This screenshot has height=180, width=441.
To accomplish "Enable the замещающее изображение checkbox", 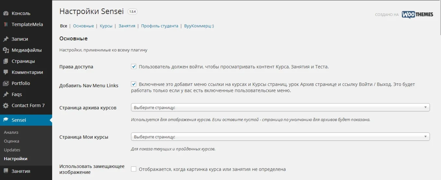I will (134, 169).
